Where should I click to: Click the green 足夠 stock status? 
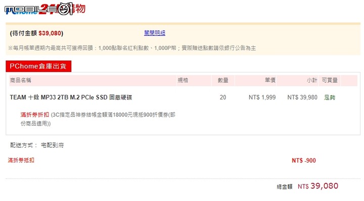coord(330,98)
